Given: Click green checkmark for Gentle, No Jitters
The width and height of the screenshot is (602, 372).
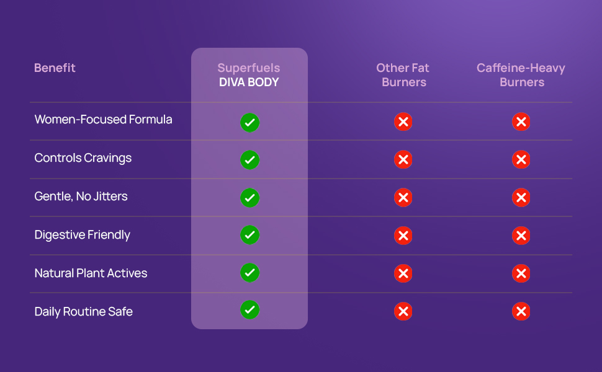Looking at the screenshot, I should [x=249, y=198].
